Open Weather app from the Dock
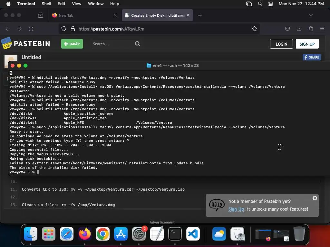 219,234
